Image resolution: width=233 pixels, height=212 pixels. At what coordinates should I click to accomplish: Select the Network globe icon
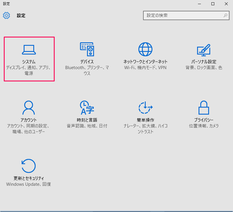145,49
